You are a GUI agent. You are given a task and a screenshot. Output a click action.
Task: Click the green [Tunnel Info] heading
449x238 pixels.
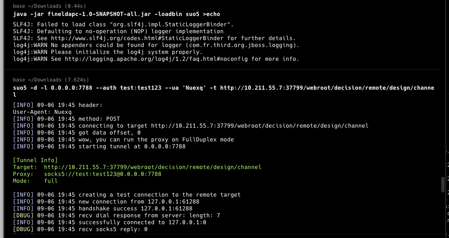click(x=35, y=160)
